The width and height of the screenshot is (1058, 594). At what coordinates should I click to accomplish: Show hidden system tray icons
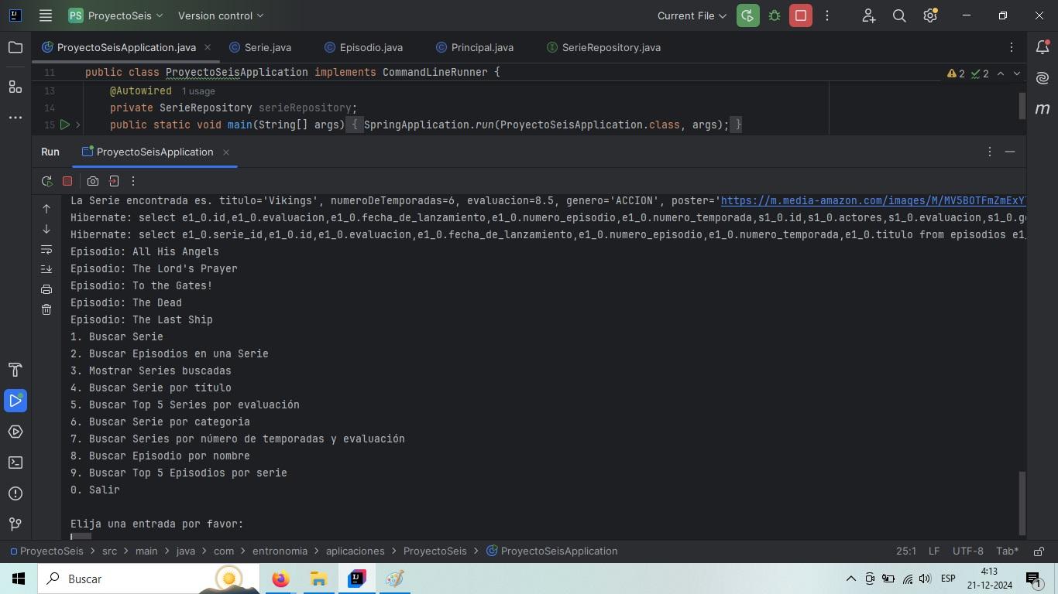[x=850, y=579]
